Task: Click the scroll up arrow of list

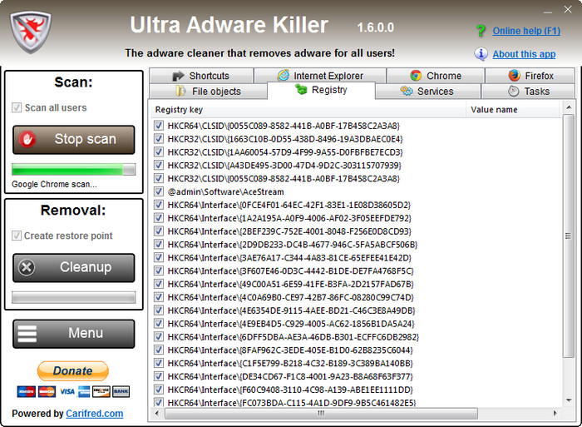Action: (x=568, y=107)
